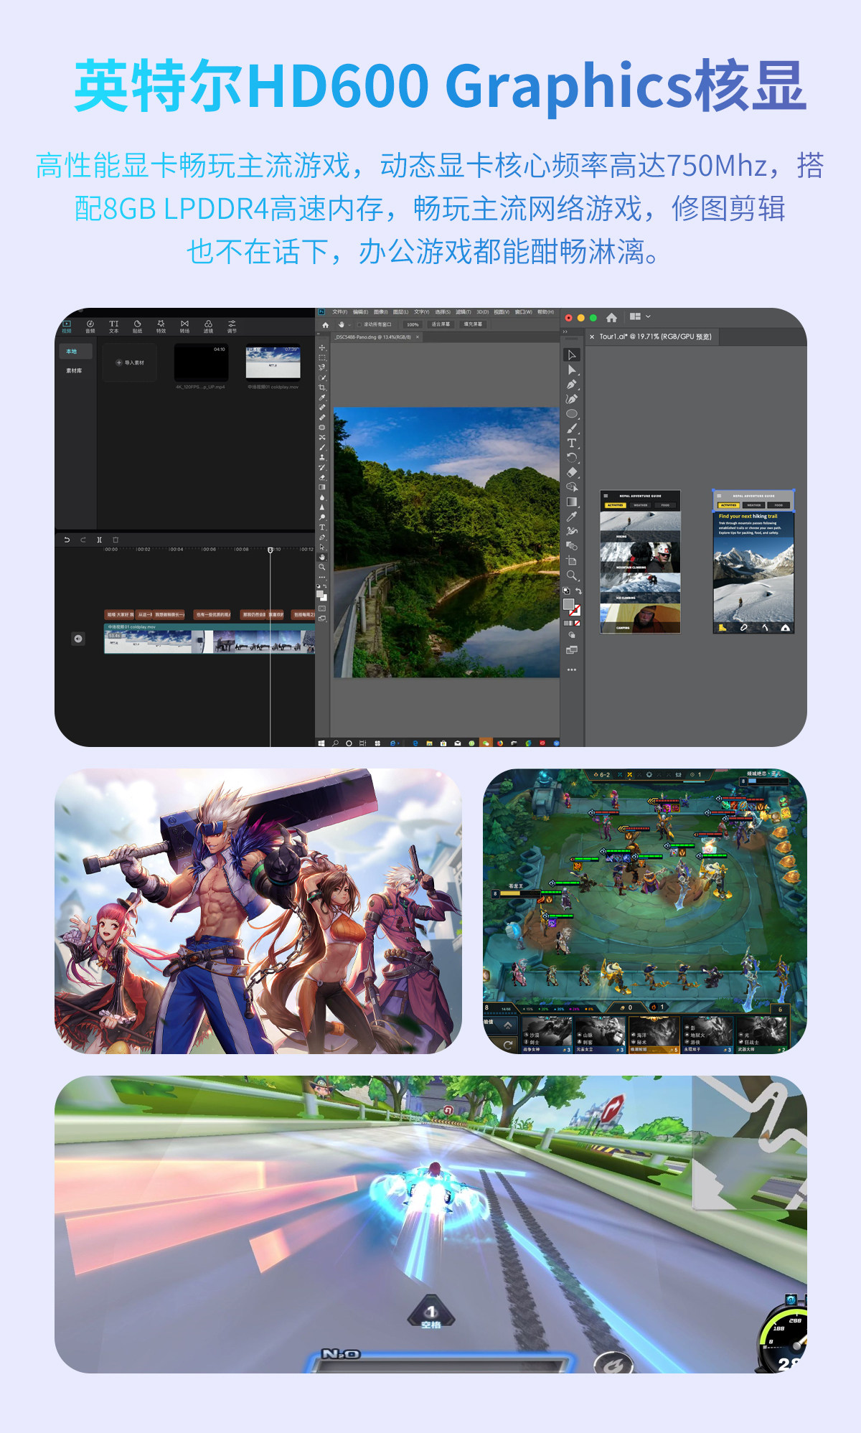The width and height of the screenshot is (861, 1433).
Task: Click Illustrator home icon
Action: pos(611,317)
